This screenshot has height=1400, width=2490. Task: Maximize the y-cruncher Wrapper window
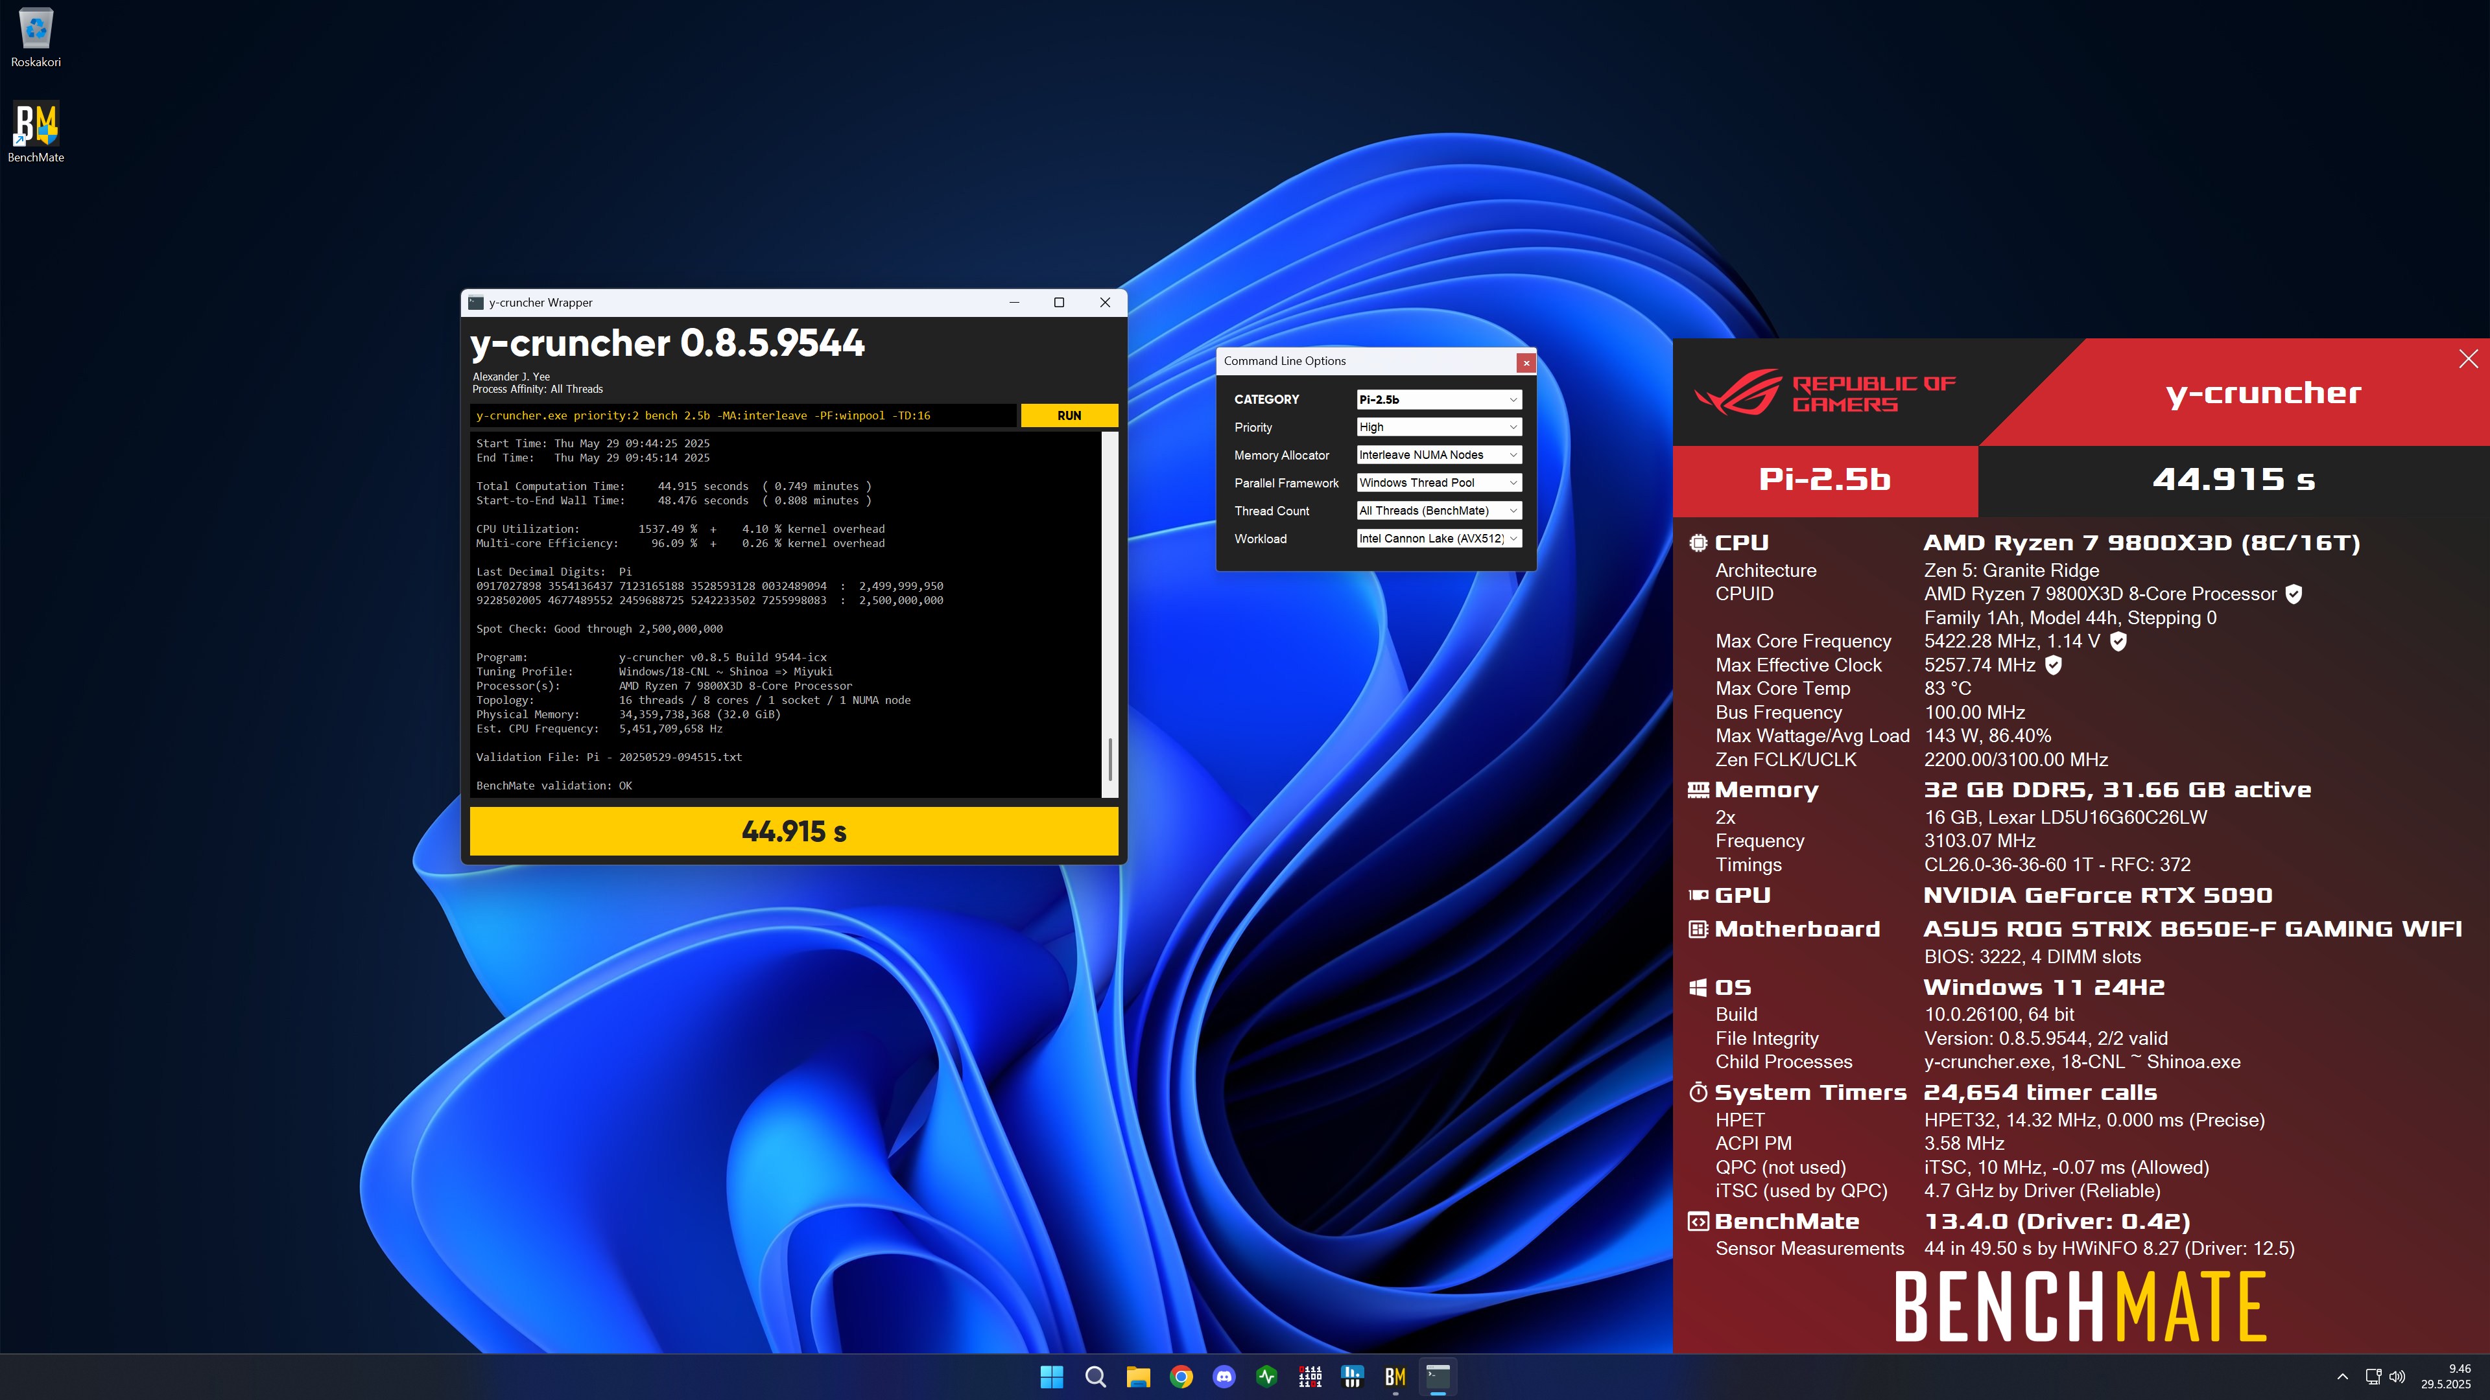click(1058, 303)
